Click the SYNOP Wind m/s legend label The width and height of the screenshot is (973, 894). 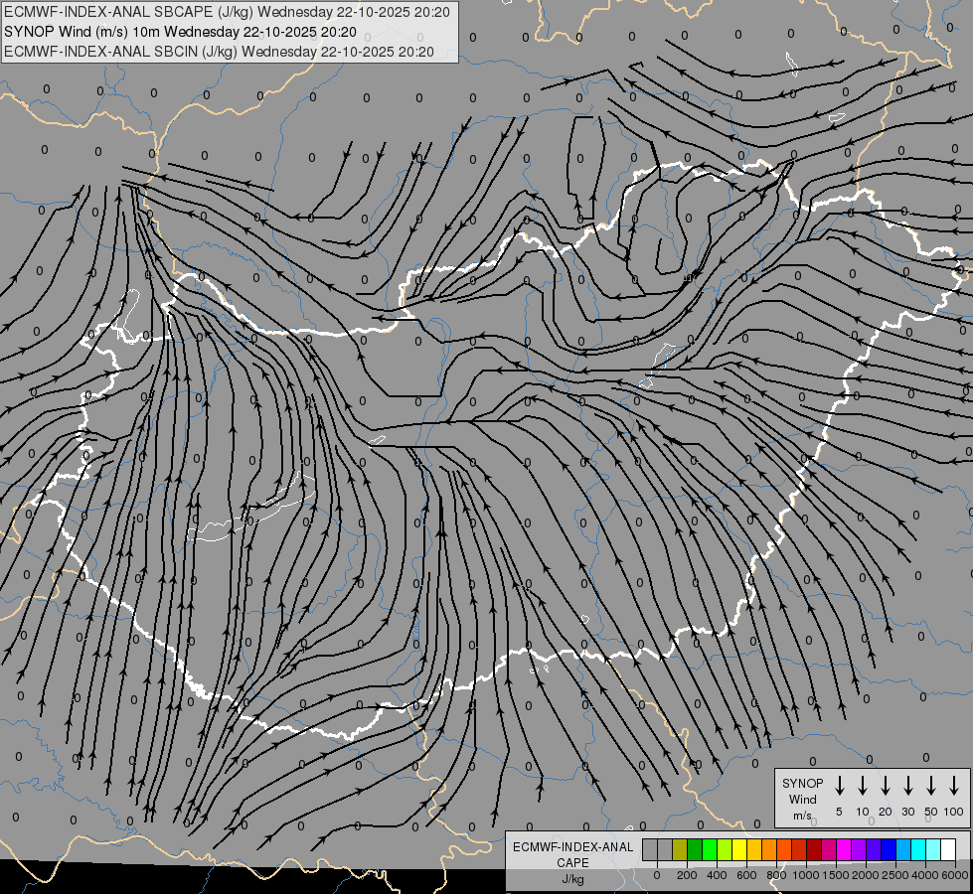802,799
